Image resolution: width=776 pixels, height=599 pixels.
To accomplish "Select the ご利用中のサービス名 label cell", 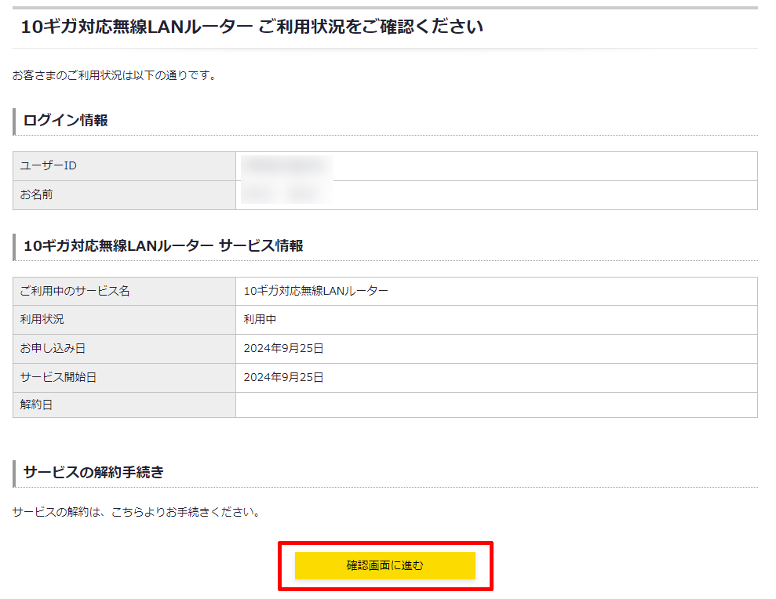I will tap(75, 291).
